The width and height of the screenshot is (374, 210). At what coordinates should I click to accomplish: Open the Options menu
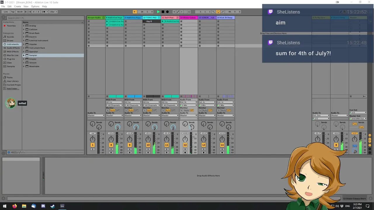pyautogui.click(x=35, y=6)
